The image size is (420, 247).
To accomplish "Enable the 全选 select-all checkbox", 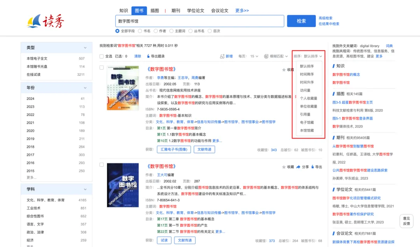I will pos(101,56).
